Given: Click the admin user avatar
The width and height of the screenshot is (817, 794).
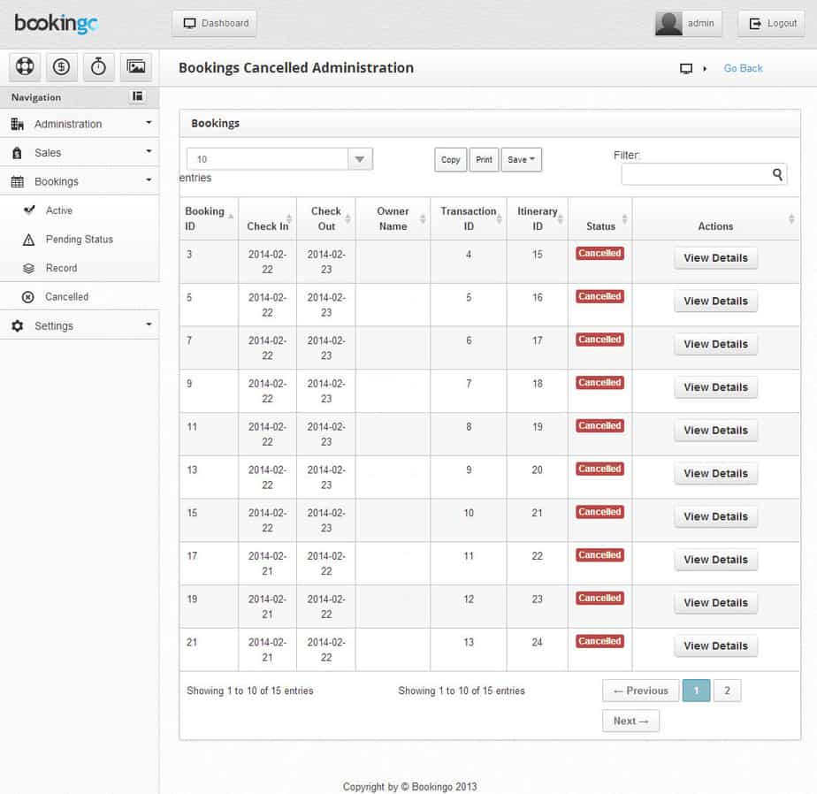Looking at the screenshot, I should tap(668, 24).
